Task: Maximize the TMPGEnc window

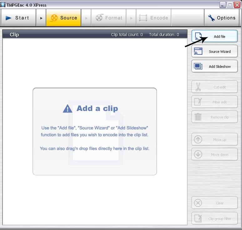Action: click(x=230, y=5)
